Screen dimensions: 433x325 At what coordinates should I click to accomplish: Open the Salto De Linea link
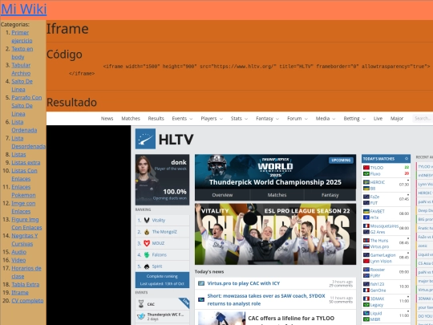(22, 85)
